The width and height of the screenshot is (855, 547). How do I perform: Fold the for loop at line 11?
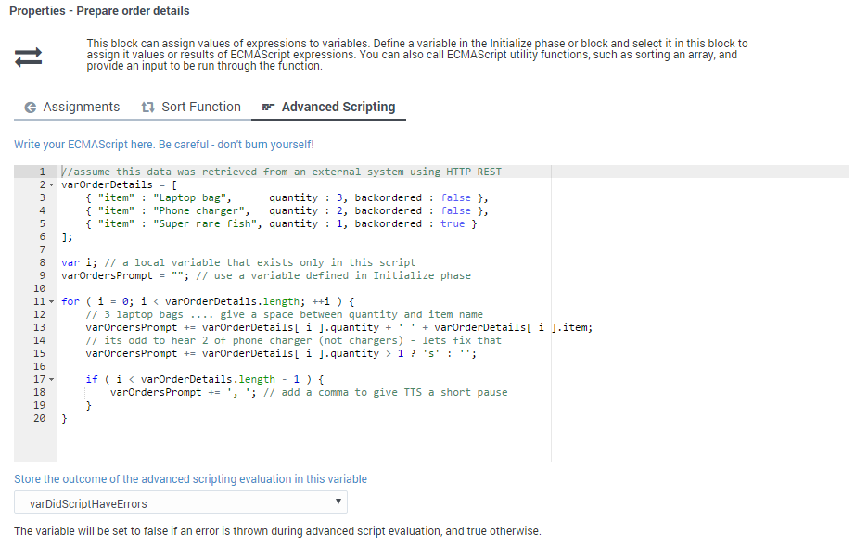coord(52,302)
